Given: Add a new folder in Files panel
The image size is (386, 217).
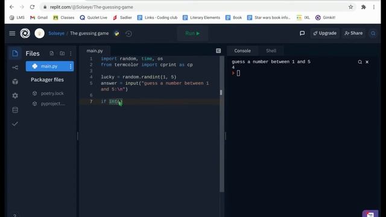Looking at the screenshot, I should pyautogui.click(x=62, y=54).
